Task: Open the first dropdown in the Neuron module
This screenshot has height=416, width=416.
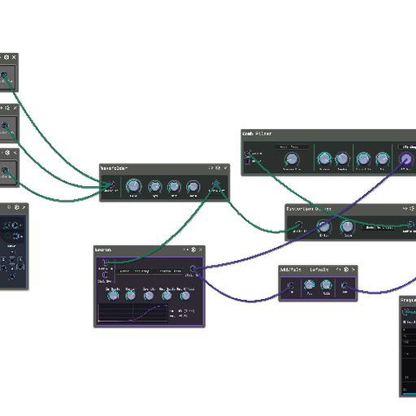Action: point(134,271)
